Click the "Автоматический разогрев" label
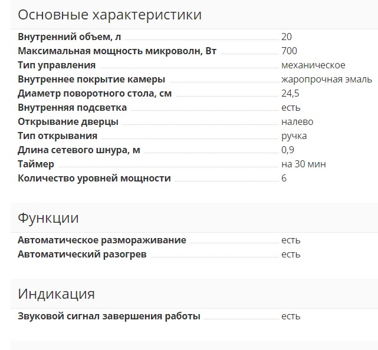Viewport: 378px width, 350px height. [x=82, y=255]
